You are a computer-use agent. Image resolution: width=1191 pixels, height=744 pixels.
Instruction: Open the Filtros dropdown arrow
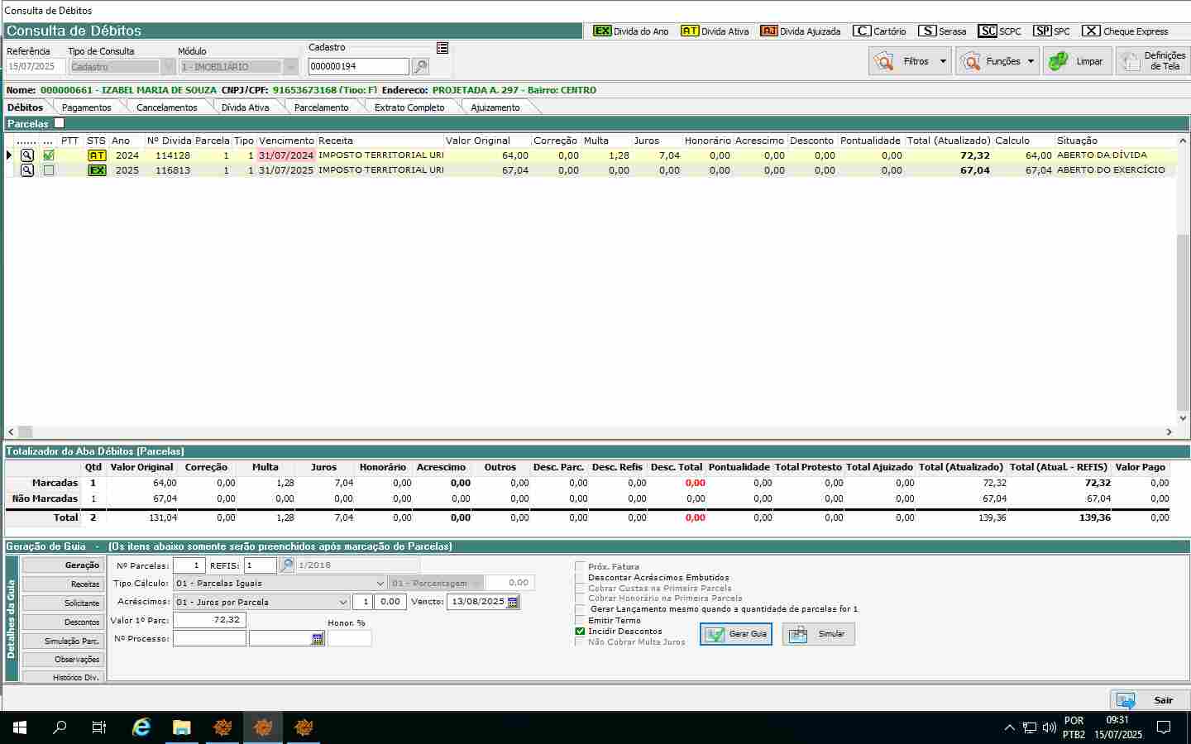tap(943, 61)
